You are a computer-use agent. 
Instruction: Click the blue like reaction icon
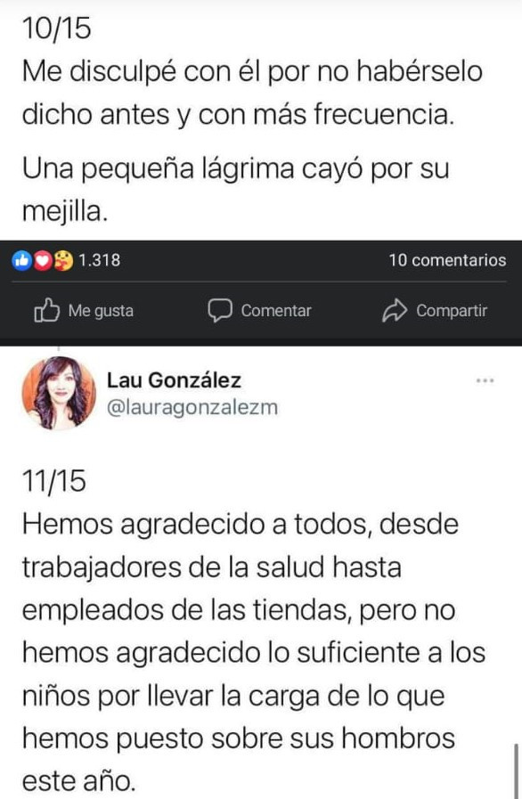coord(21,260)
